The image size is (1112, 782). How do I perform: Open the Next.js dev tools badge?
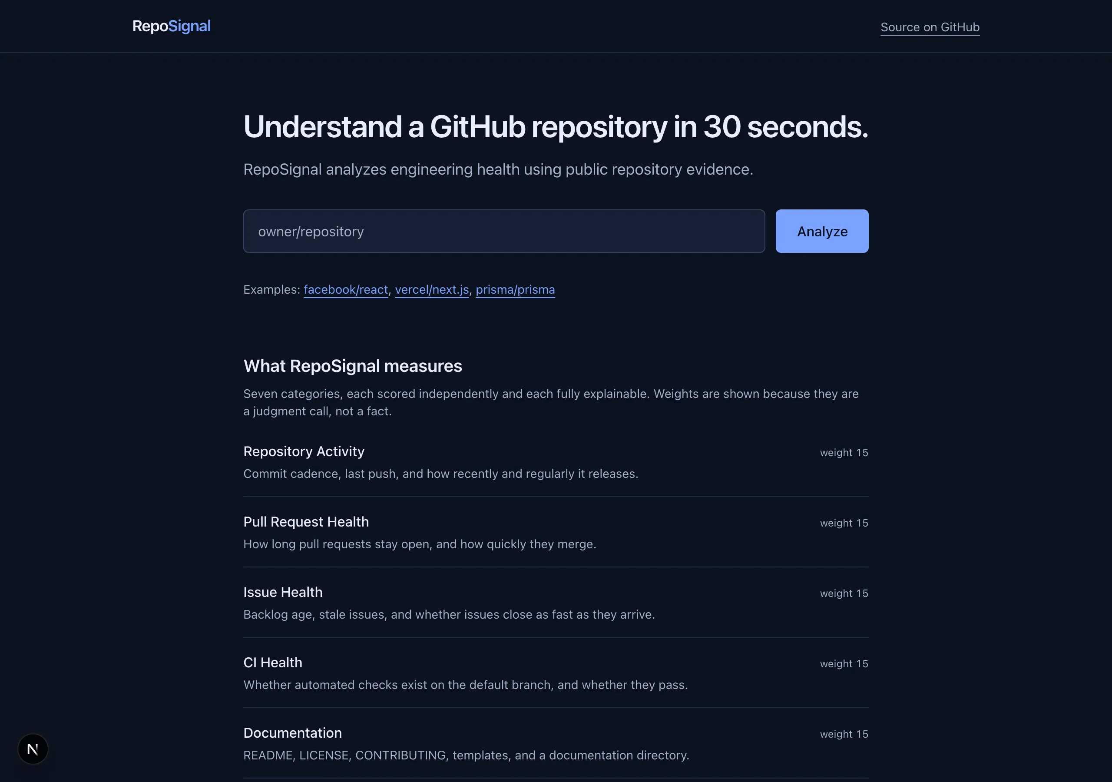click(x=33, y=749)
